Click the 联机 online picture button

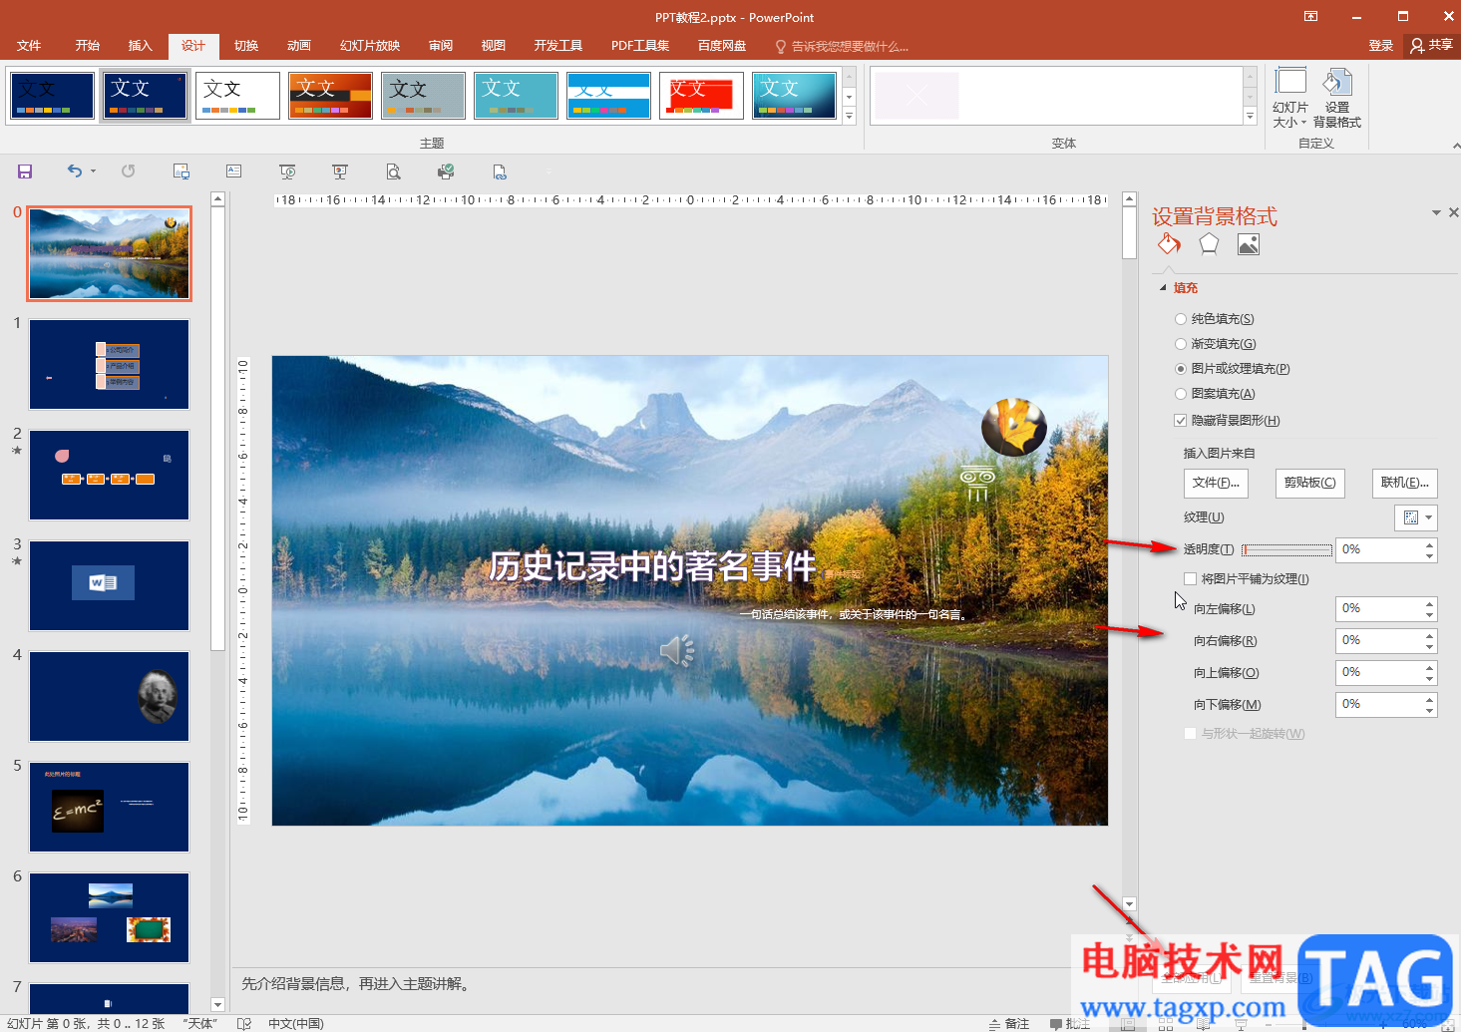(x=1404, y=483)
